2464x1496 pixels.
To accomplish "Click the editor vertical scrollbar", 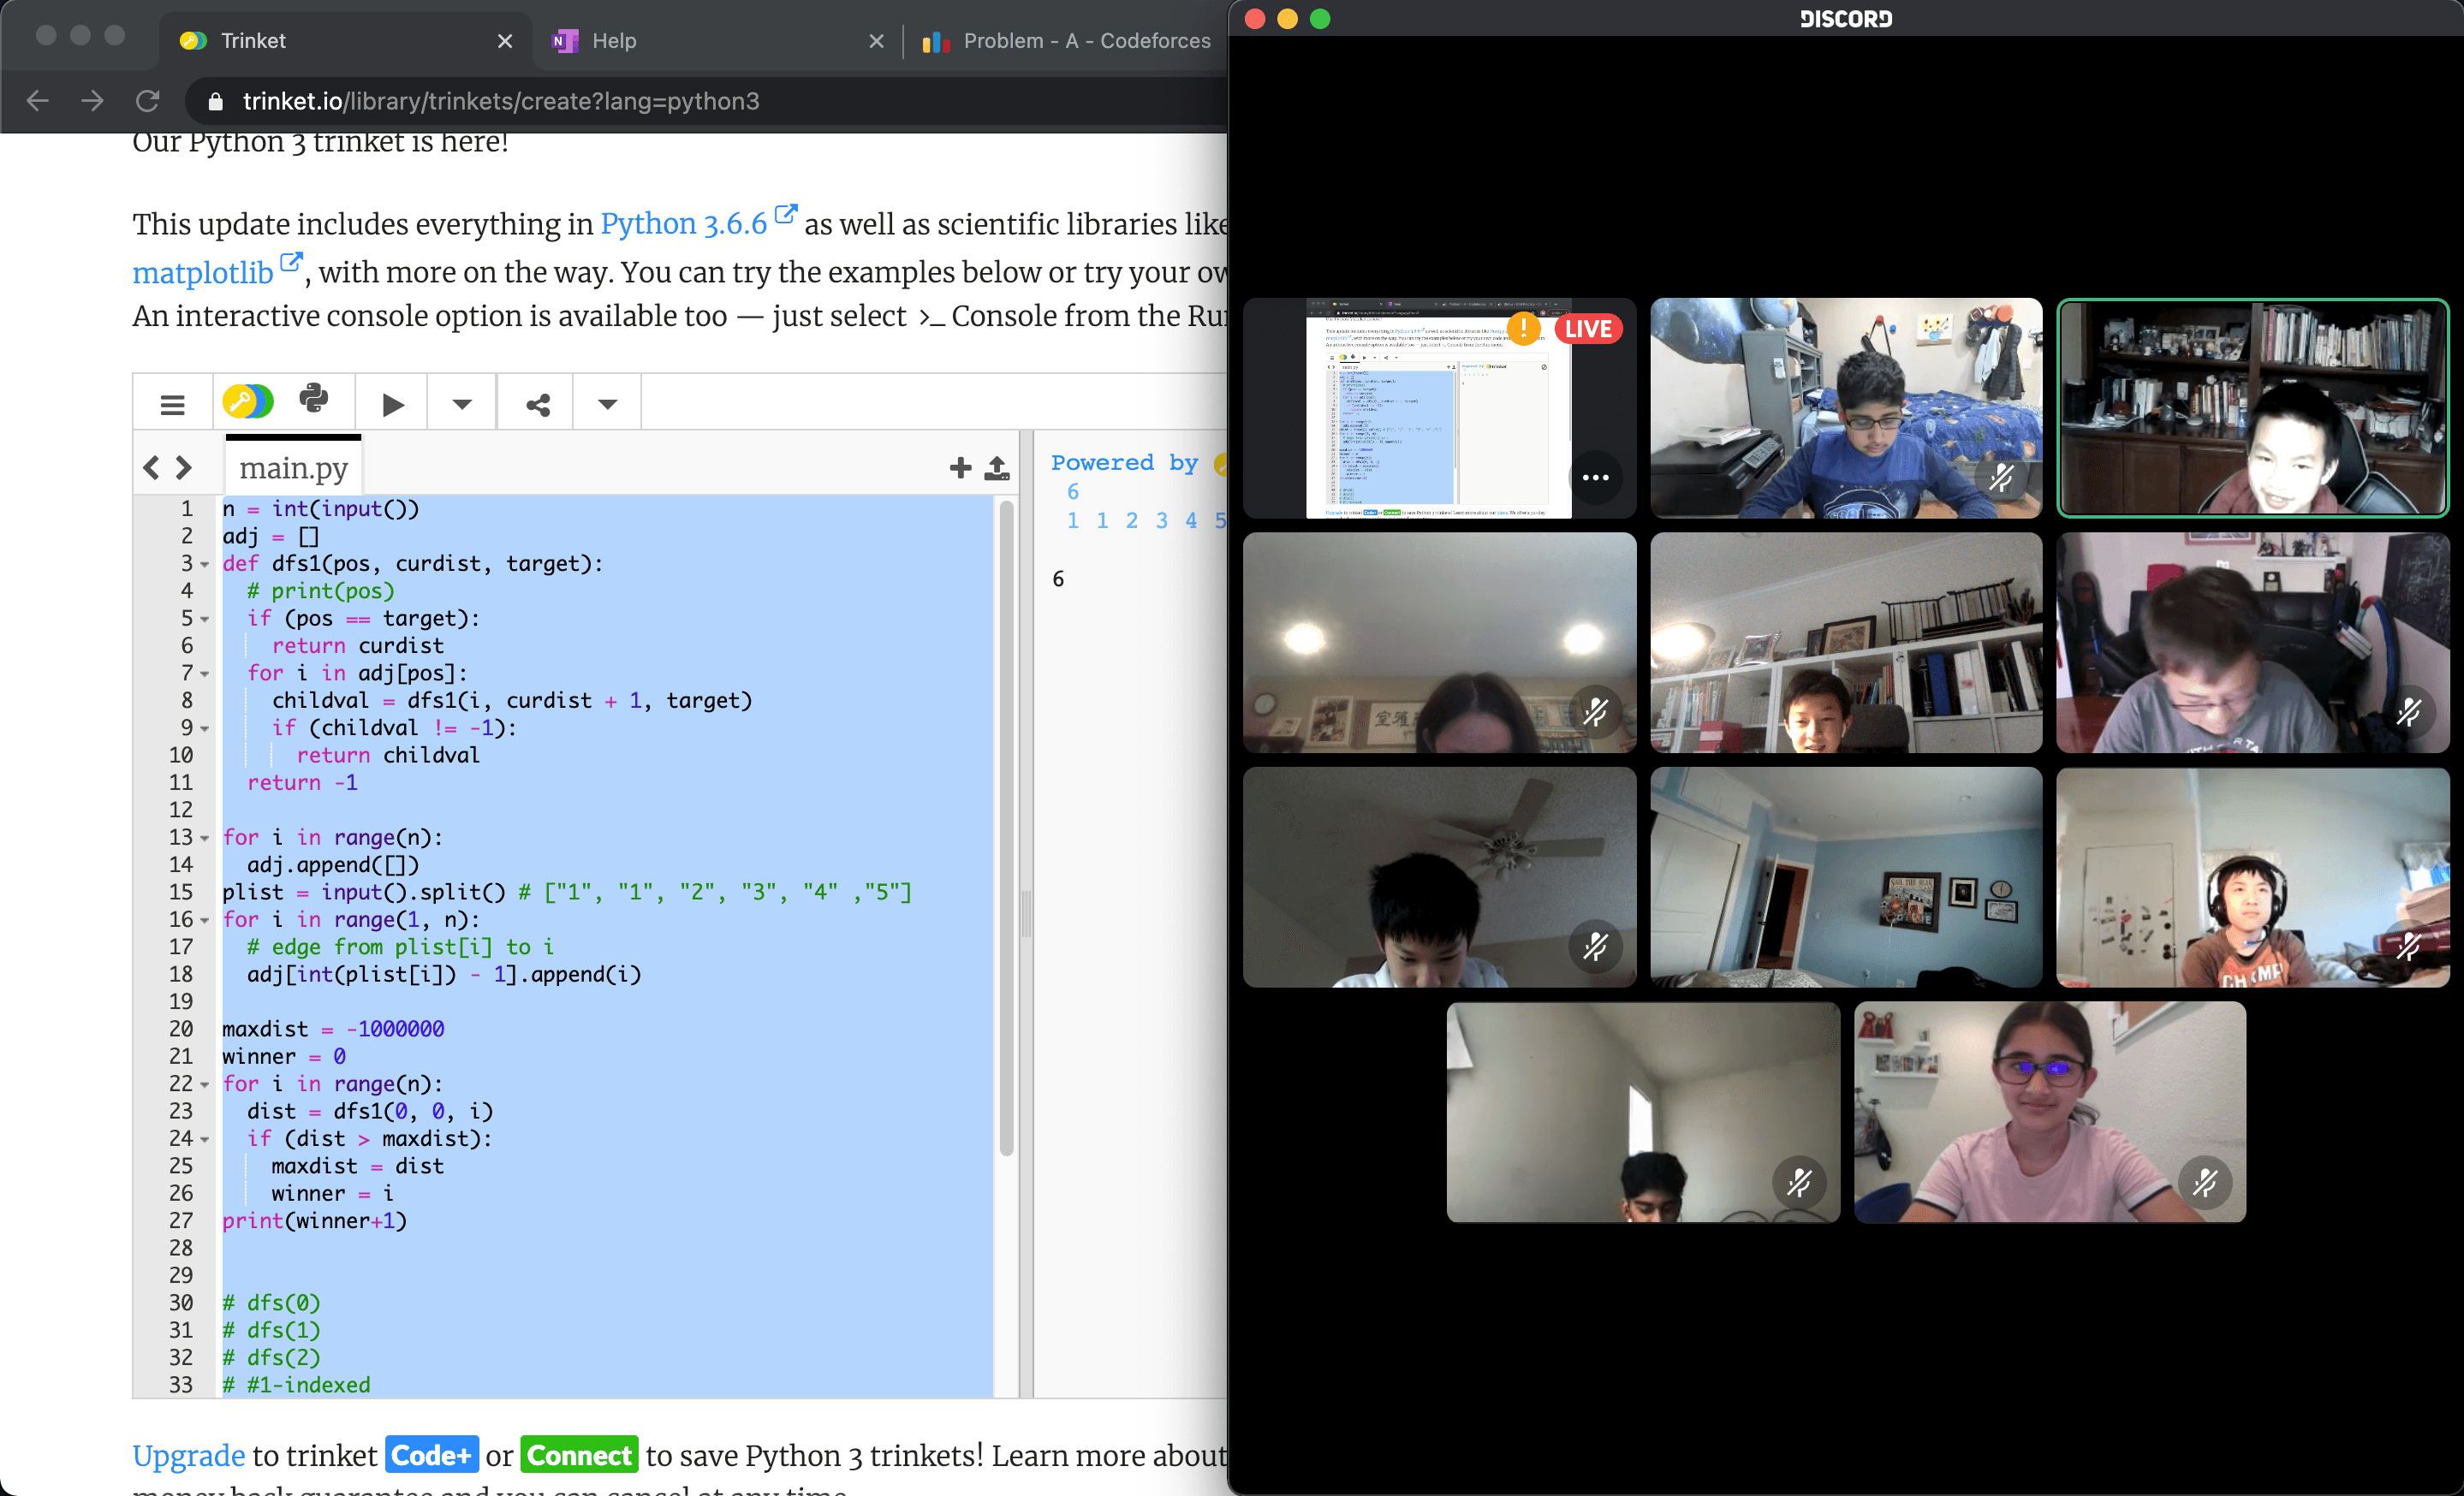I will click(1006, 828).
